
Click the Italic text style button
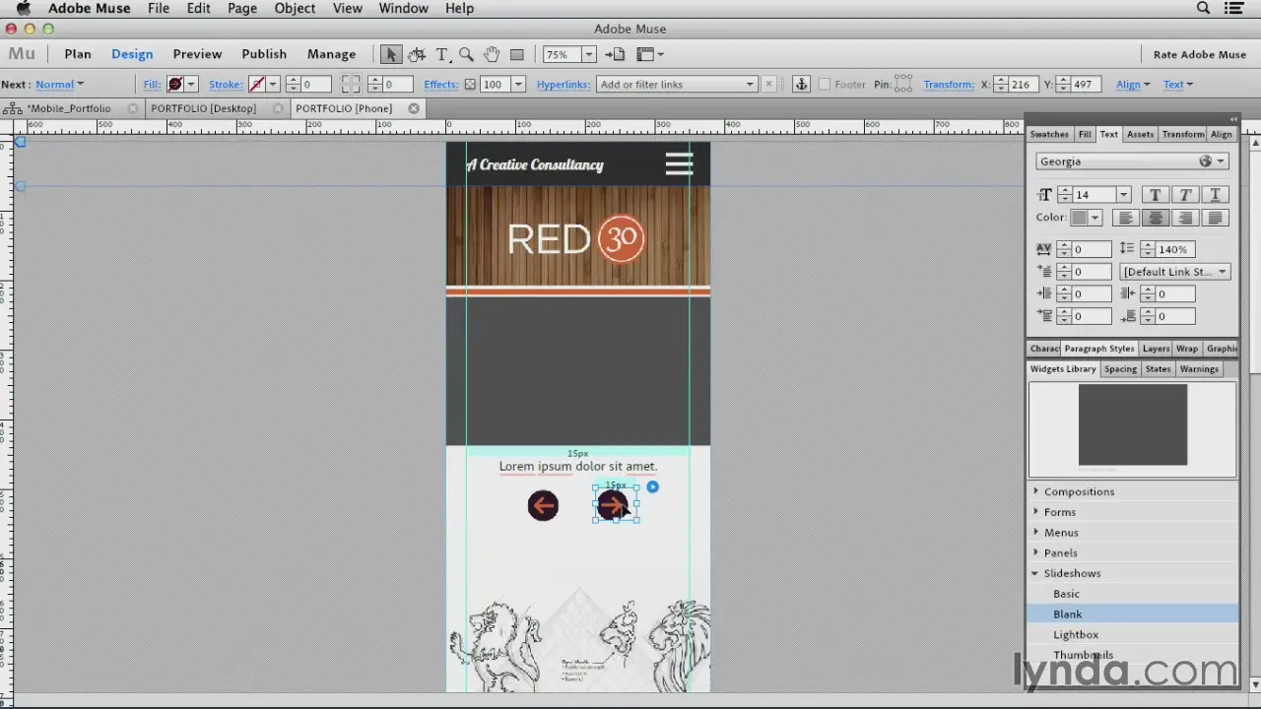[x=1185, y=195]
